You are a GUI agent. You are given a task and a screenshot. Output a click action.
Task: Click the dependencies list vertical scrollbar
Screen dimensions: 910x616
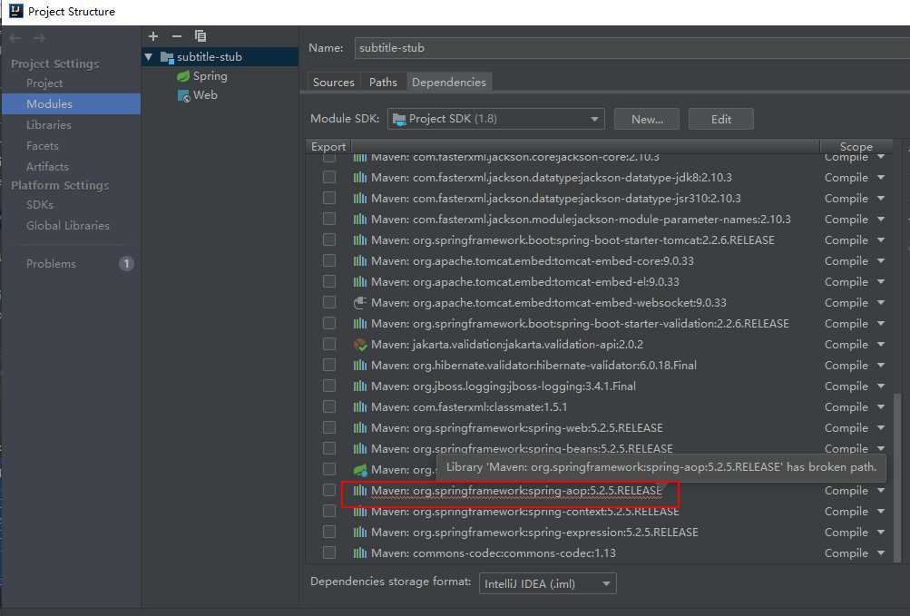click(898, 477)
